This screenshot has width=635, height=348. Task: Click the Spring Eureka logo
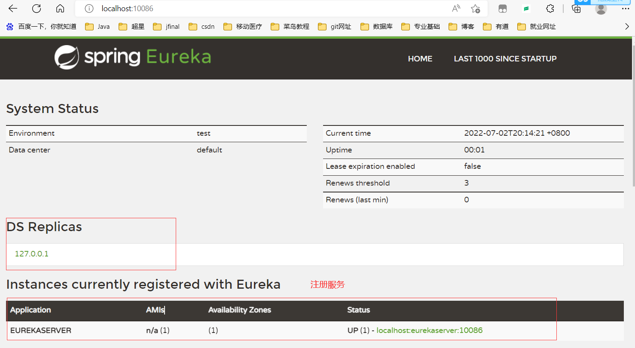click(133, 57)
